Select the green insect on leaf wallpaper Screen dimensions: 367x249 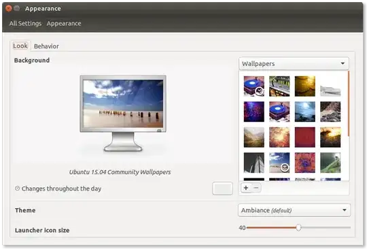pos(330,163)
